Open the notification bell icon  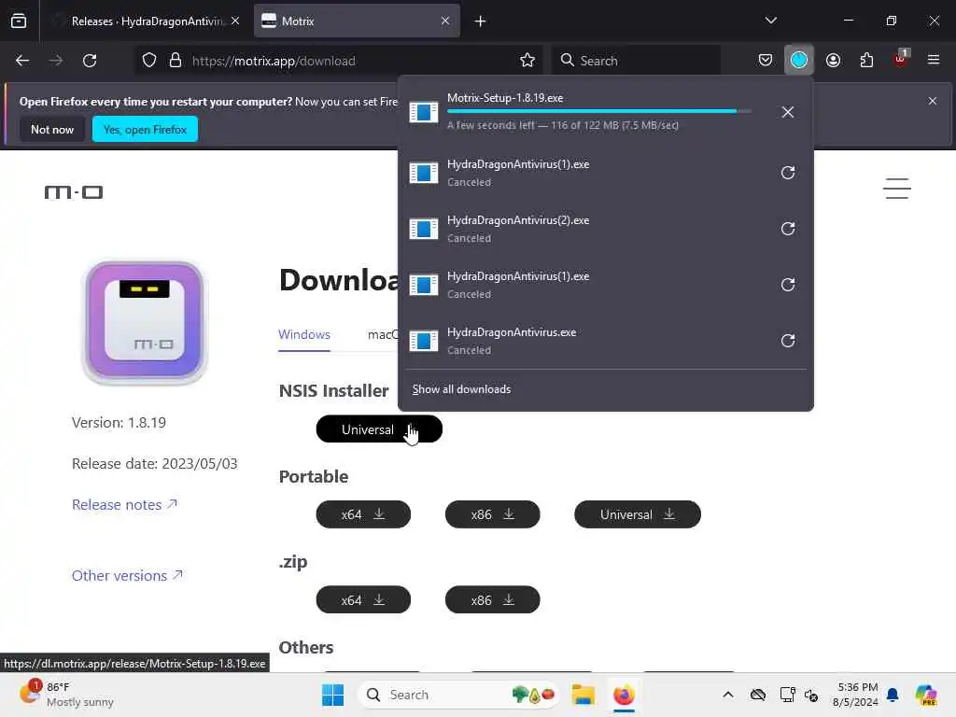pos(893,695)
